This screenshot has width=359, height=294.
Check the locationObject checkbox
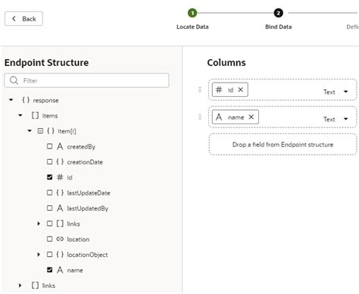pyautogui.click(x=50, y=255)
